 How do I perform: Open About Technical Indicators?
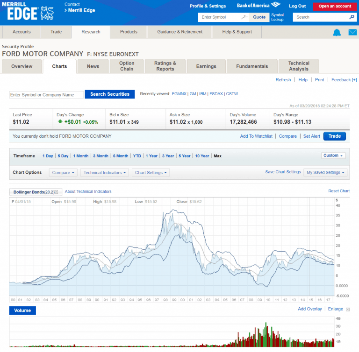click(88, 191)
